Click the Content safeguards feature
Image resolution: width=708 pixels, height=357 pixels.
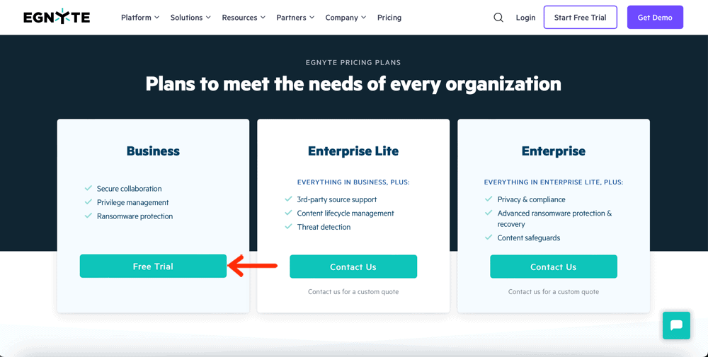click(529, 238)
